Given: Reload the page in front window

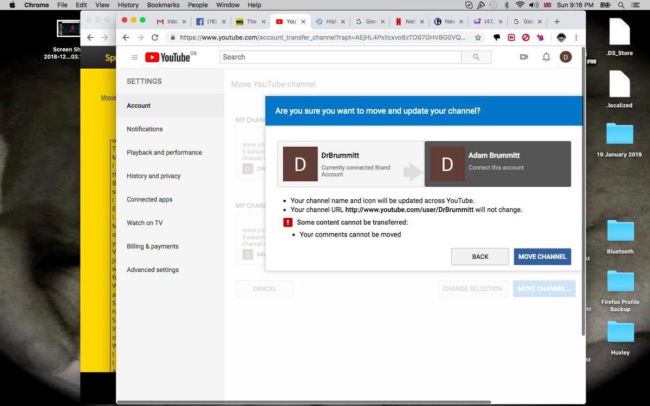Looking at the screenshot, I should pos(155,38).
